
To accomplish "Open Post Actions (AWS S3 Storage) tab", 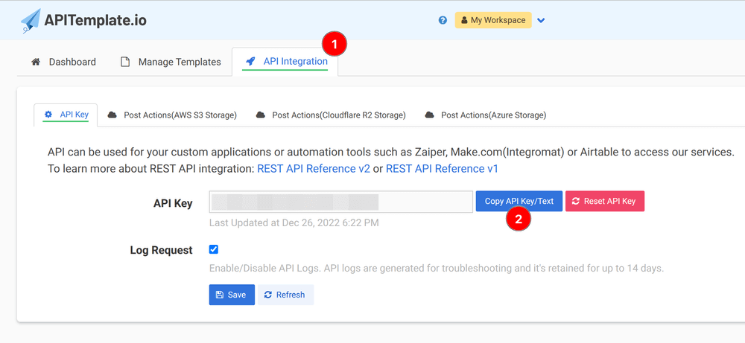I will (x=173, y=115).
